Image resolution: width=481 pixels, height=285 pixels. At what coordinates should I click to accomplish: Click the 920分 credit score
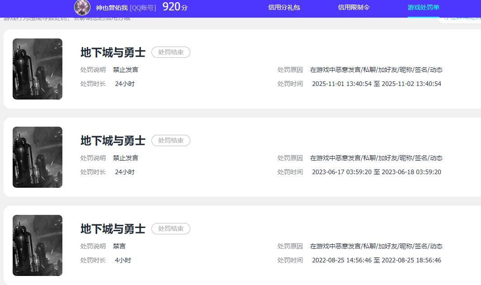click(x=174, y=8)
